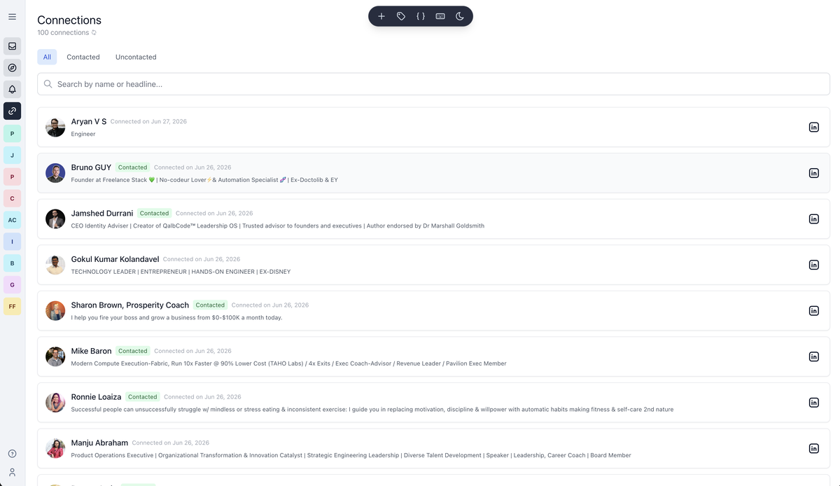Open the Ronnie Loaiza name
Screen dimensions: 840x486
click(x=96, y=396)
